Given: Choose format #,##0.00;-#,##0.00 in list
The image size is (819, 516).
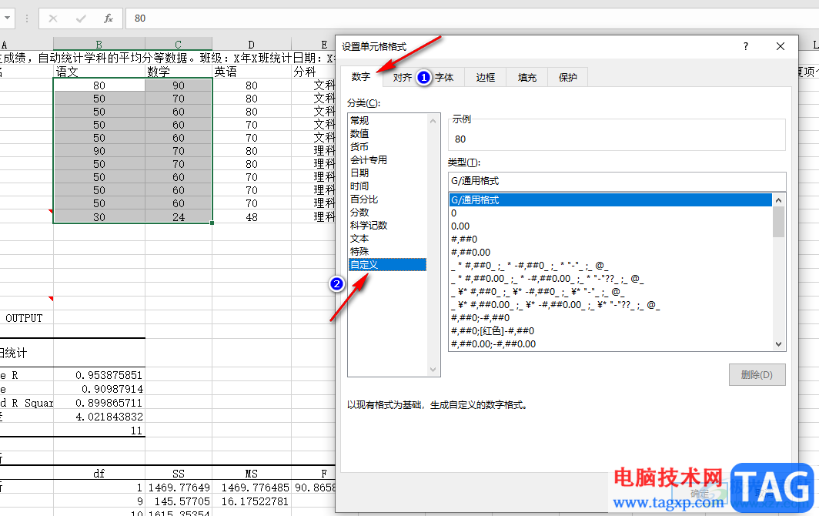Looking at the screenshot, I should (610, 344).
